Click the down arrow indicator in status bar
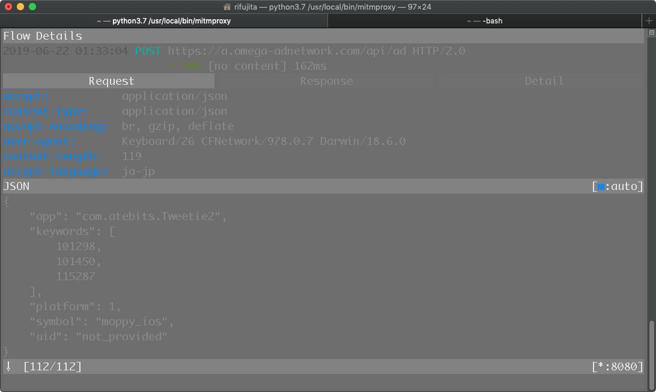Image resolution: width=656 pixels, height=392 pixels. (8, 367)
